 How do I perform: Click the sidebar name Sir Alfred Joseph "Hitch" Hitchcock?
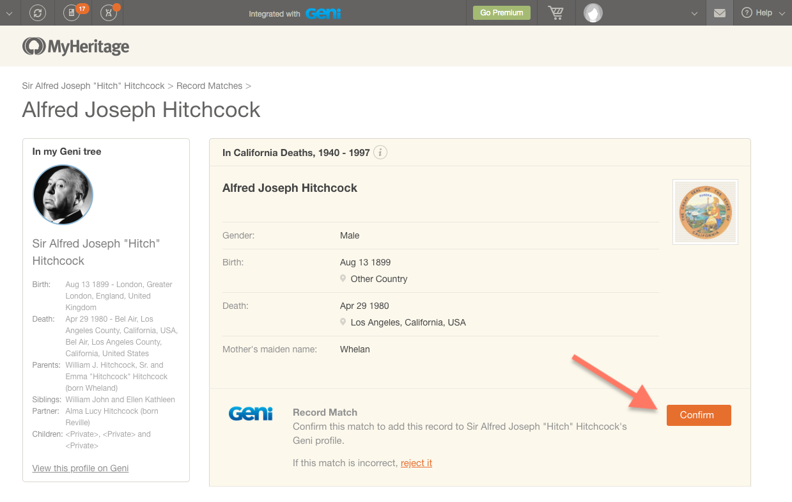coord(96,252)
